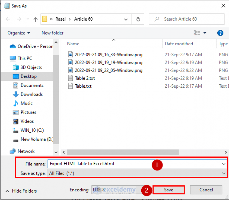This screenshot has height=200, width=229.
Task: Open the Save as type dropdown
Action: pyautogui.click(x=137, y=173)
